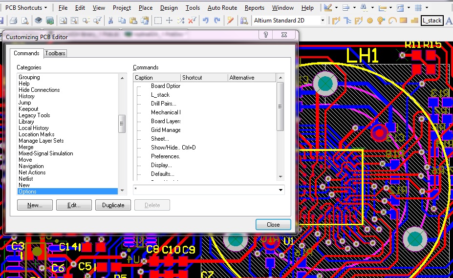Select the L_stack command row
The image size is (453, 278).
(x=205, y=95)
